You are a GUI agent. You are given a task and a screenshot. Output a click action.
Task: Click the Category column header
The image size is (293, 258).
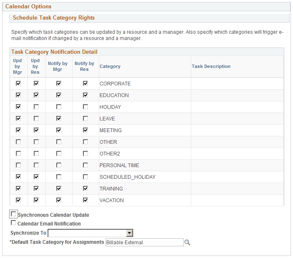point(110,66)
